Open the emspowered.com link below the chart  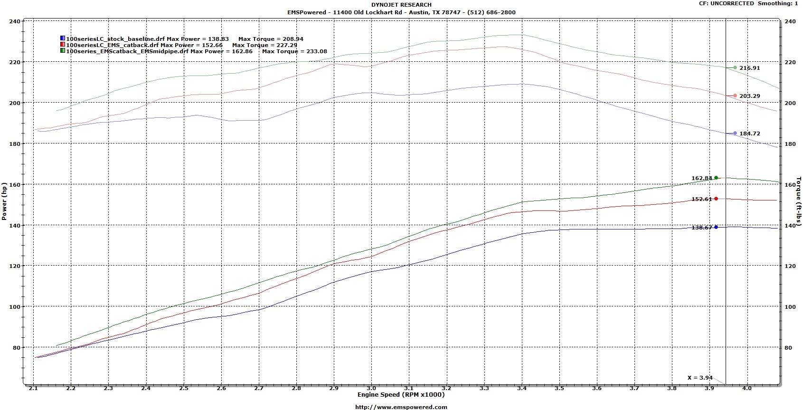[401, 407]
